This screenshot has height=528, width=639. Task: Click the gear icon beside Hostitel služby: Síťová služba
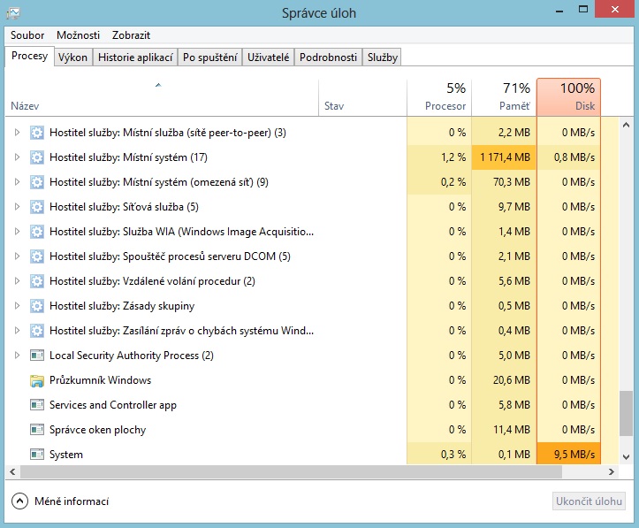tap(37, 207)
